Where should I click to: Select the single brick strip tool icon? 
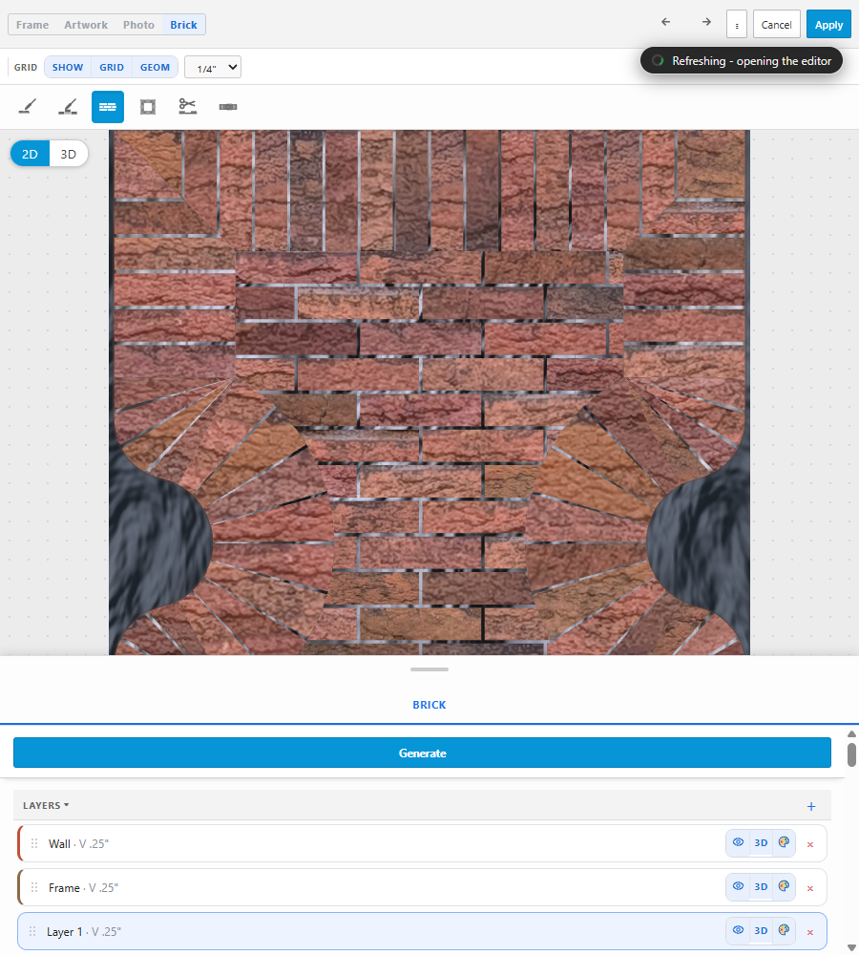click(228, 107)
